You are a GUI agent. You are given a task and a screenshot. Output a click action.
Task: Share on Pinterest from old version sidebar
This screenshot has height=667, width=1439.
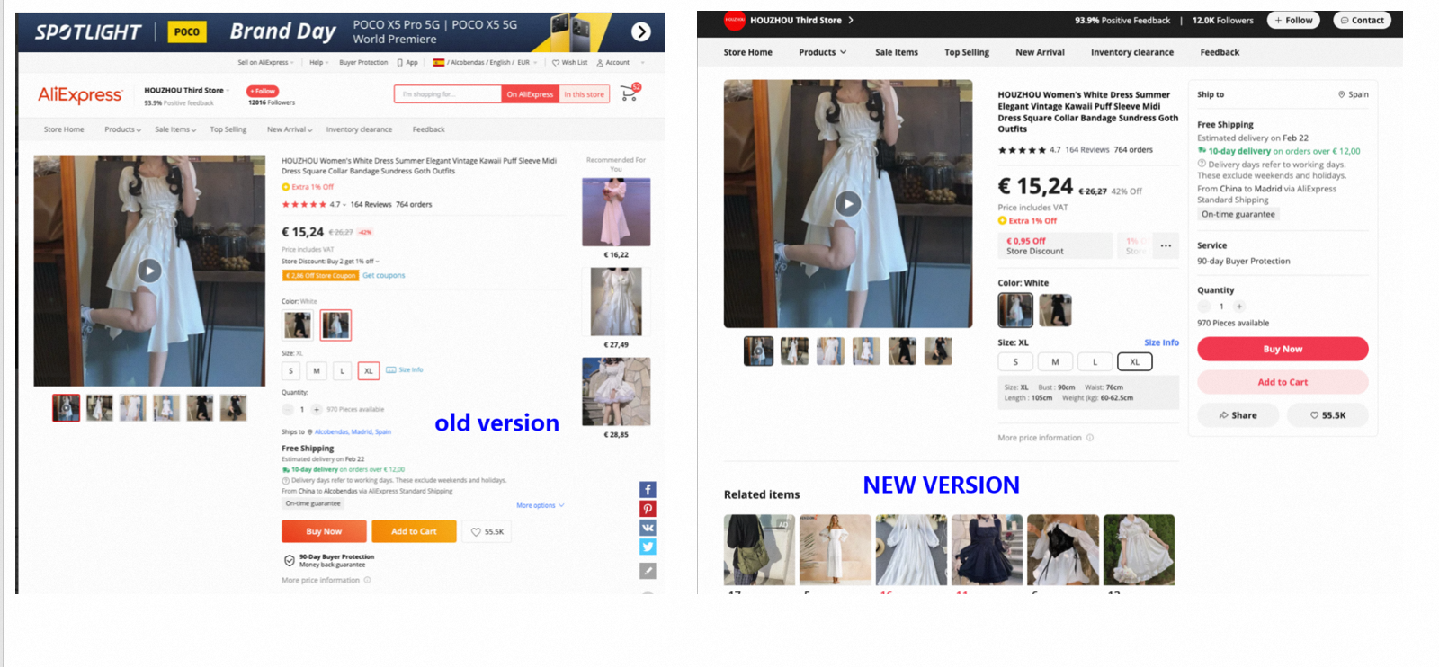648,509
